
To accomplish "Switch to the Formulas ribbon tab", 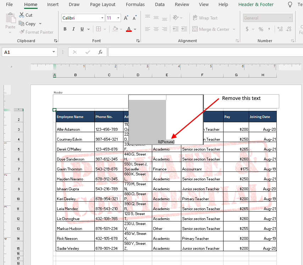I will tap(135, 5).
